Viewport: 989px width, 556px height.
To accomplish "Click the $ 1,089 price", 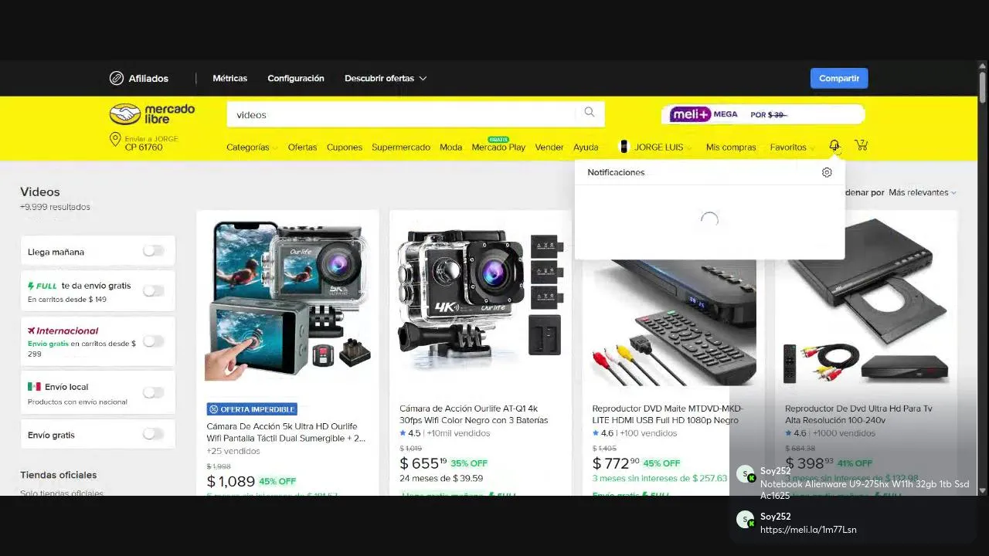I will (231, 481).
